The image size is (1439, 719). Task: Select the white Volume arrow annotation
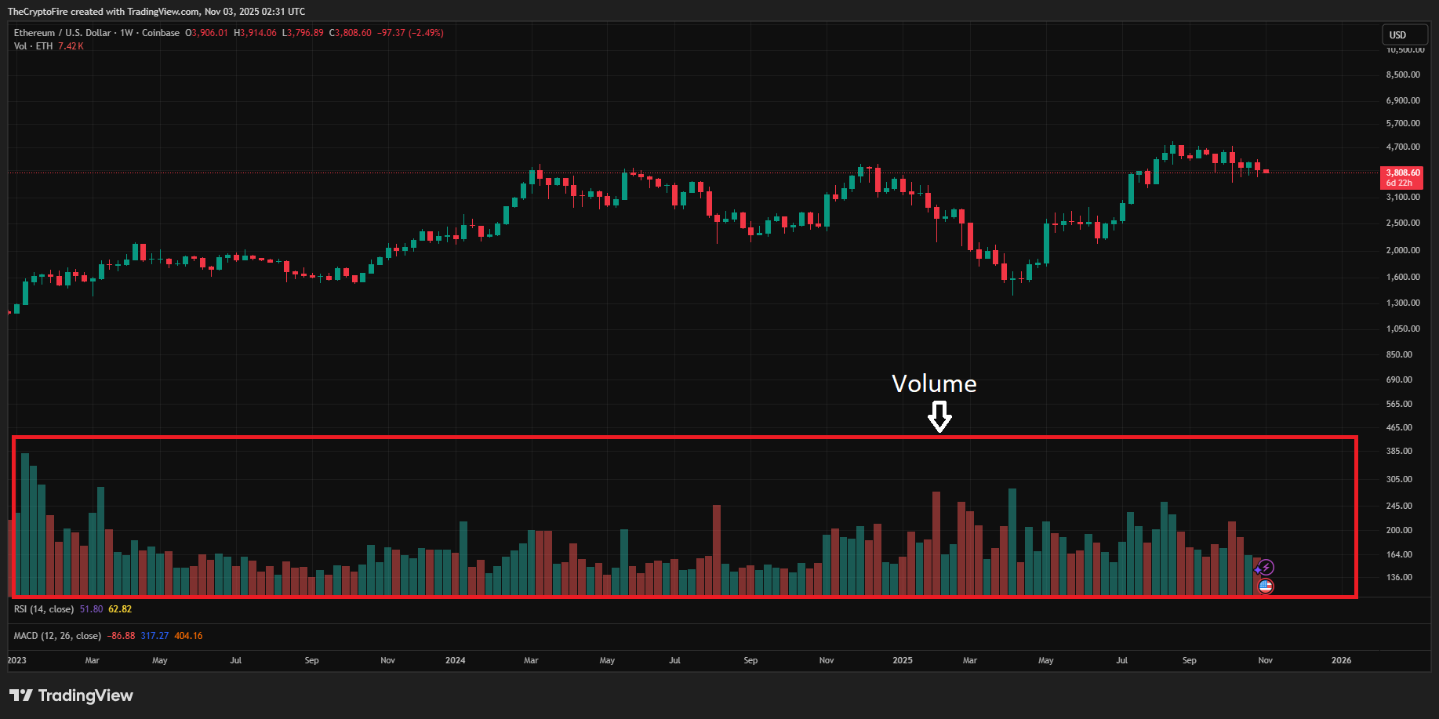click(939, 415)
